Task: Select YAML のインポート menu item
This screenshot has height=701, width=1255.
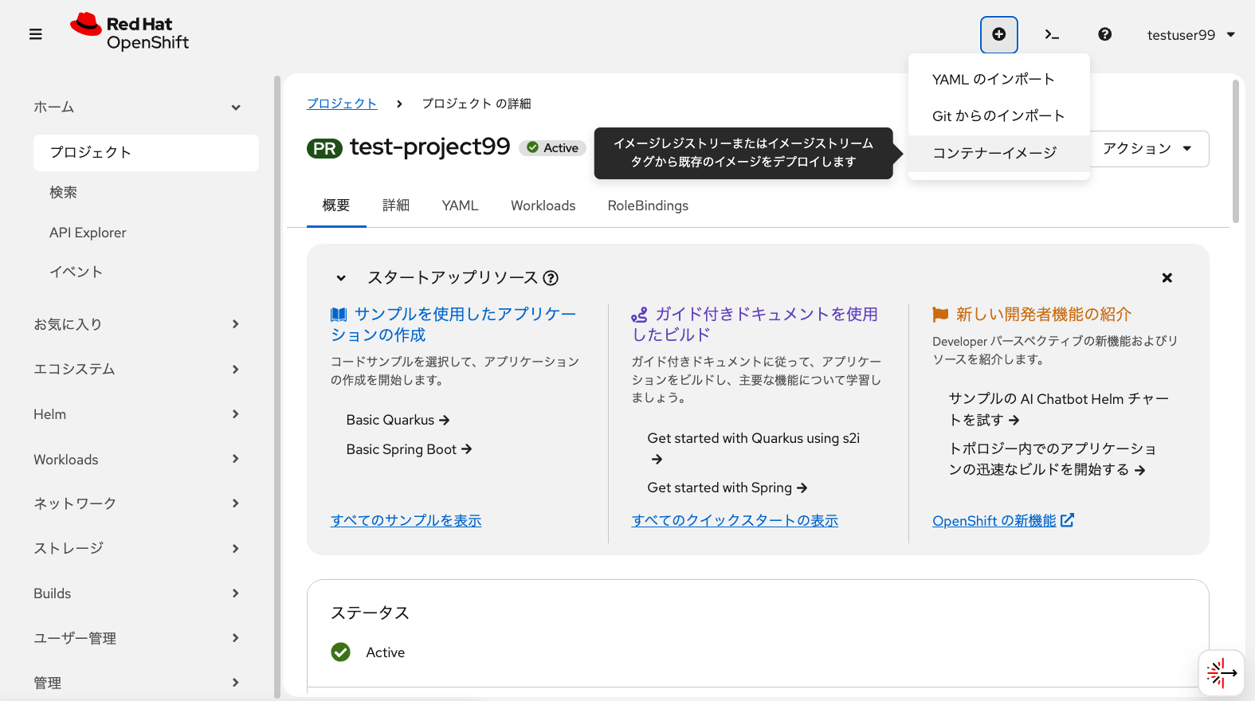Action: tap(999, 79)
